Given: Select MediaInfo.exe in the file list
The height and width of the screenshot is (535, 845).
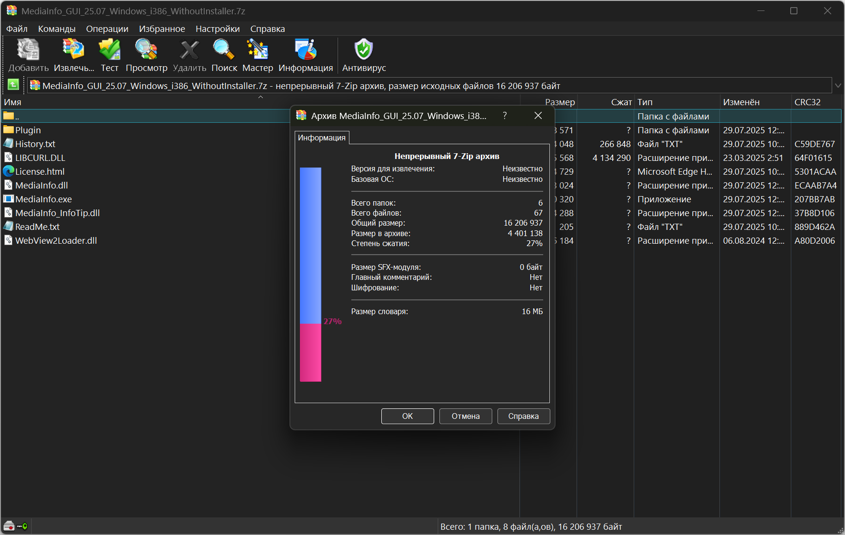Looking at the screenshot, I should (x=43, y=199).
